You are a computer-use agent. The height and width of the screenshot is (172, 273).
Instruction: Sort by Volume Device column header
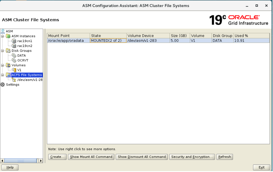click(x=148, y=36)
